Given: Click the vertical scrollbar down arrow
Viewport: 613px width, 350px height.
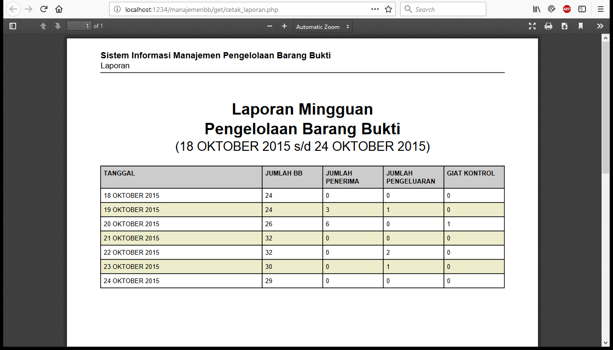Looking at the screenshot, I should tap(605, 342).
